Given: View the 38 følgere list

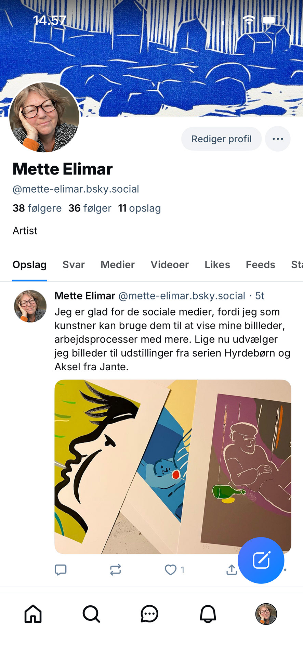Looking at the screenshot, I should coord(37,208).
